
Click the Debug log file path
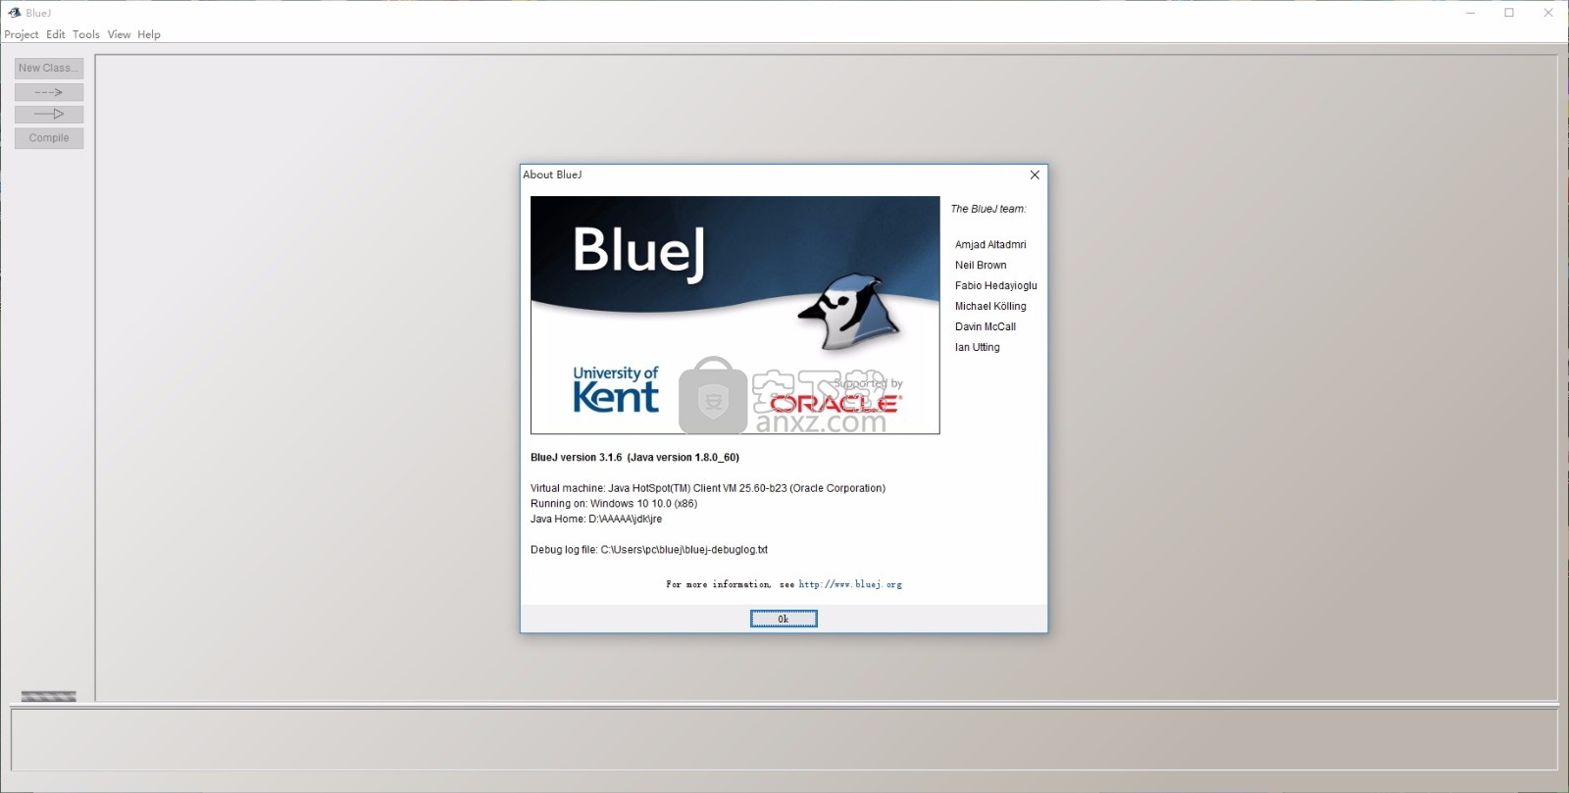click(x=649, y=550)
